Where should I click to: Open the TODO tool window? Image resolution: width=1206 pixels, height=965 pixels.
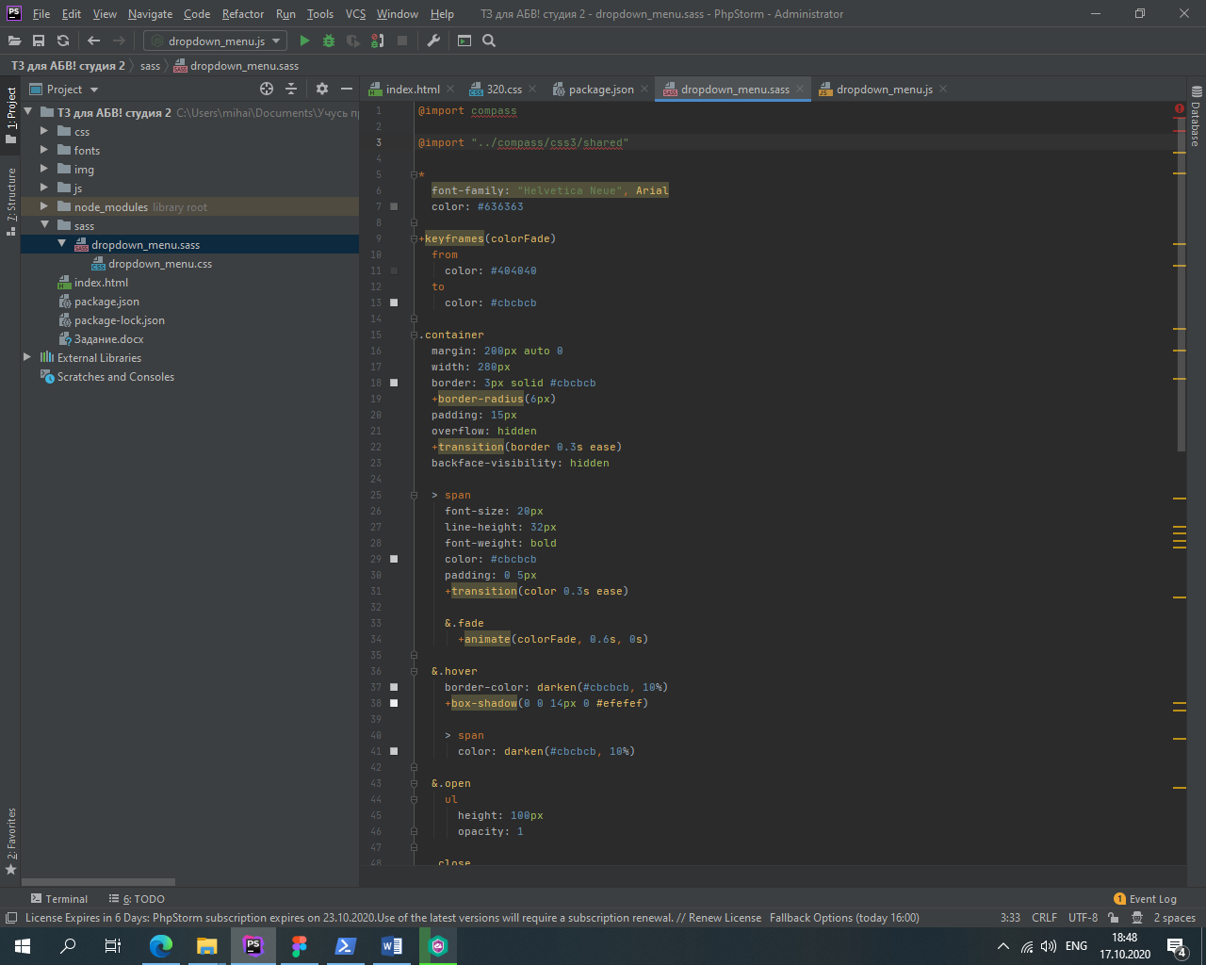click(137, 899)
